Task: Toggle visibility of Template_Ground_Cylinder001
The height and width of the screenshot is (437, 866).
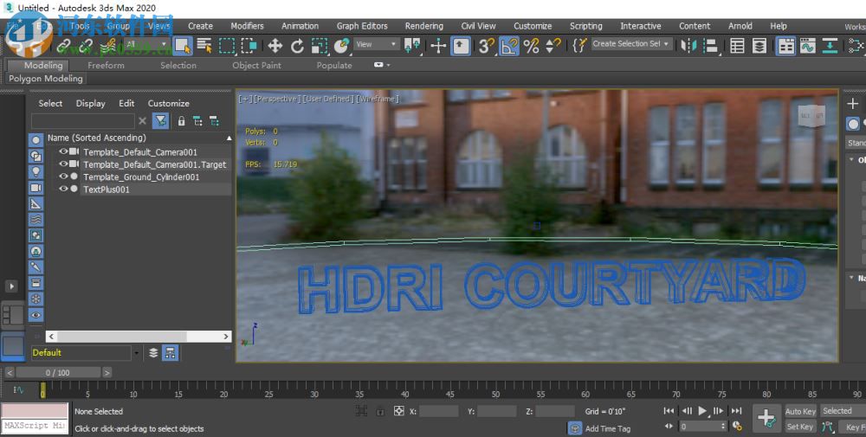Action: [x=63, y=176]
